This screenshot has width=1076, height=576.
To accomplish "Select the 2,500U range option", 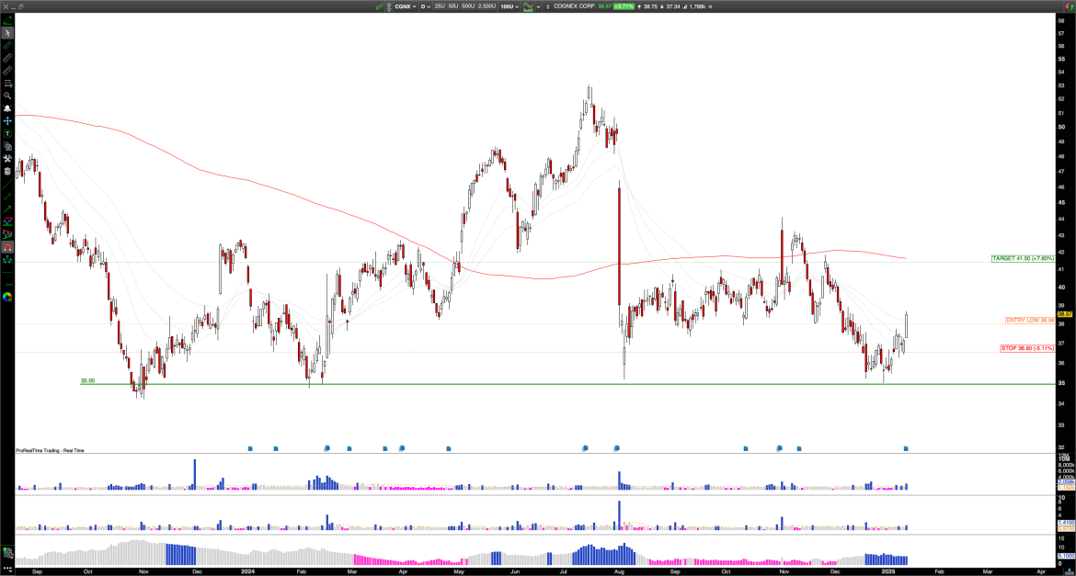I will point(486,6).
